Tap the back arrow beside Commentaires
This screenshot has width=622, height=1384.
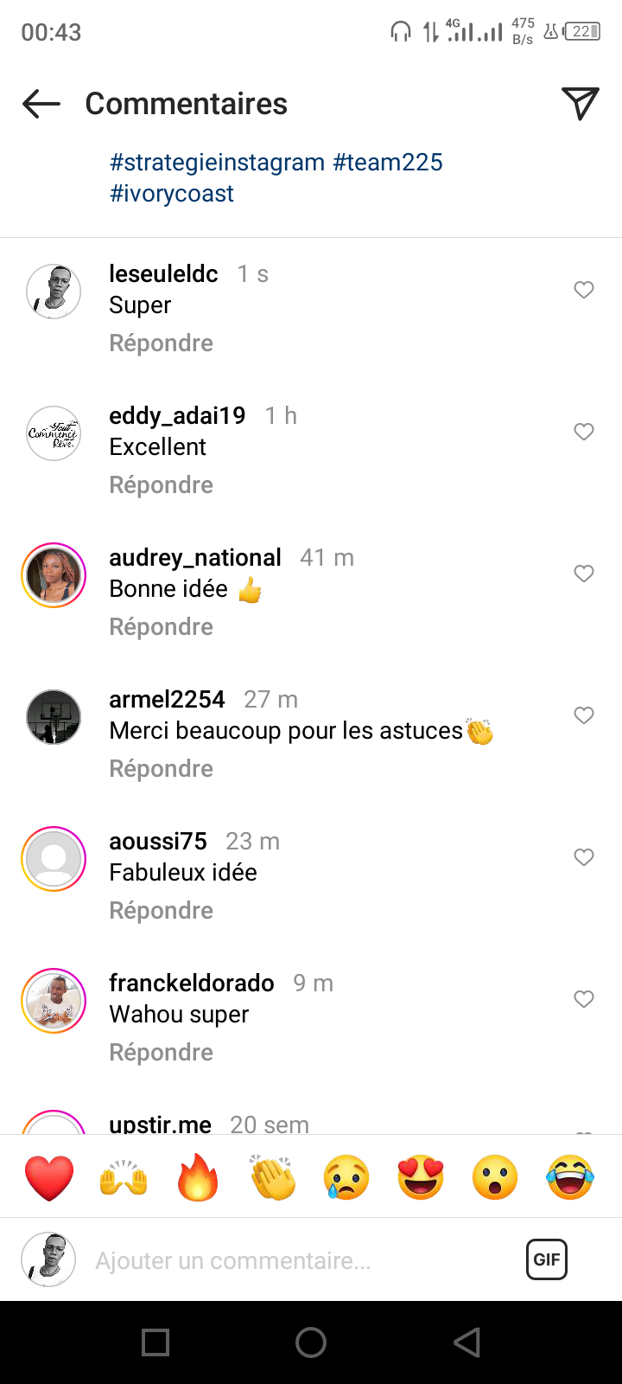41,105
